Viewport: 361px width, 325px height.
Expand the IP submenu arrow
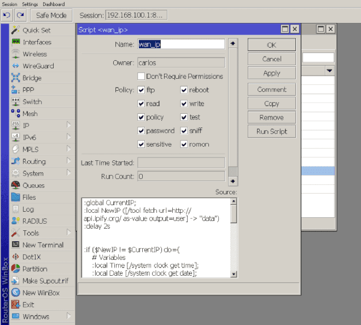click(68, 125)
